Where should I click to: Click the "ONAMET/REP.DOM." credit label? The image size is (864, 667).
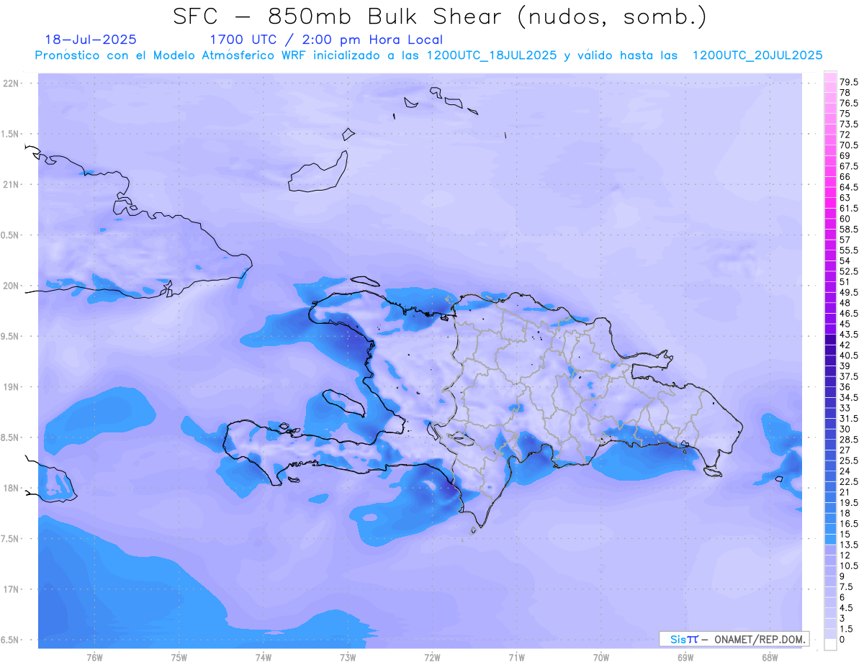760,639
